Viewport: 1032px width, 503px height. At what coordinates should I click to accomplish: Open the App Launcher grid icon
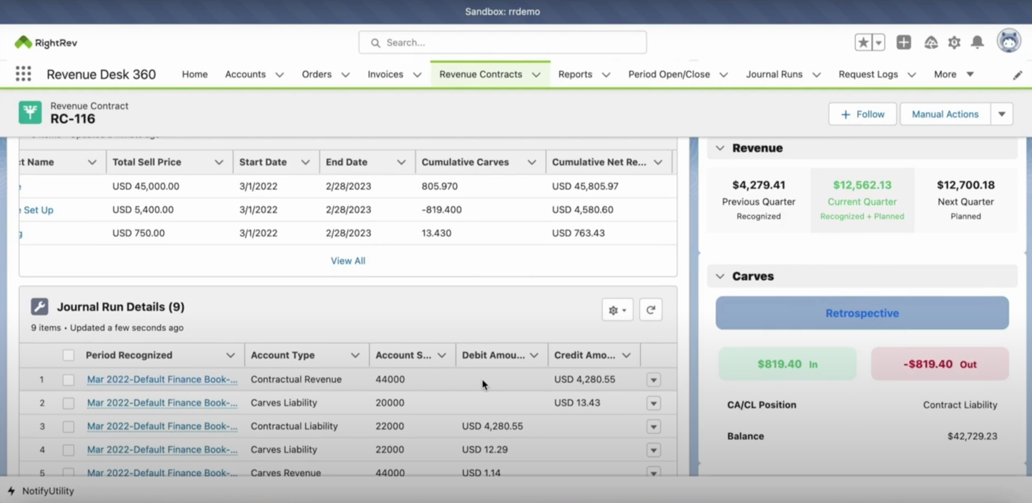click(x=23, y=74)
